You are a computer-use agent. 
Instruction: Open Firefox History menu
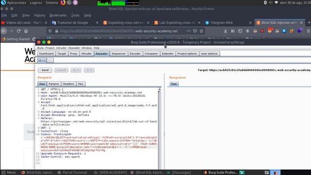[x=39, y=15]
